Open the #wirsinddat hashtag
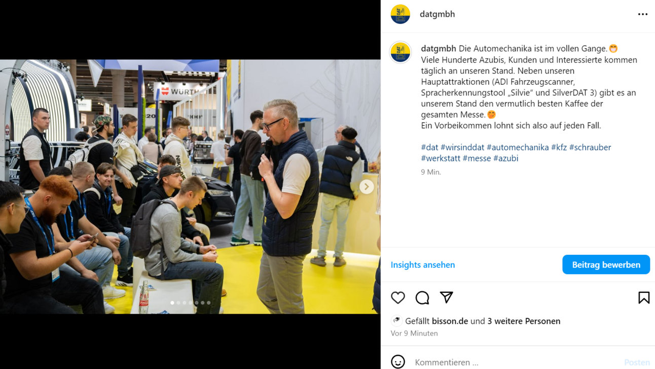This screenshot has height=369, width=655. point(462,147)
